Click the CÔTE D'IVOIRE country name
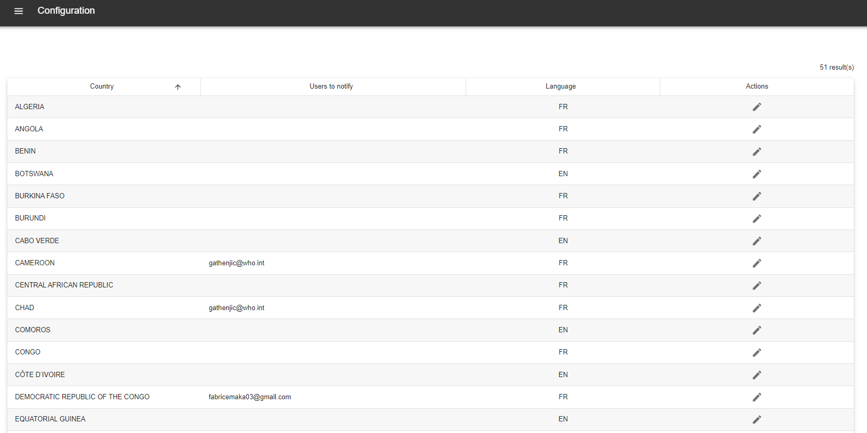867x433 pixels. point(40,375)
